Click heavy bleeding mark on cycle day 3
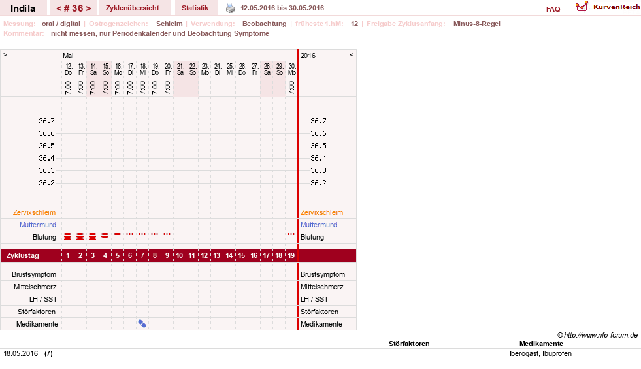 click(x=92, y=236)
